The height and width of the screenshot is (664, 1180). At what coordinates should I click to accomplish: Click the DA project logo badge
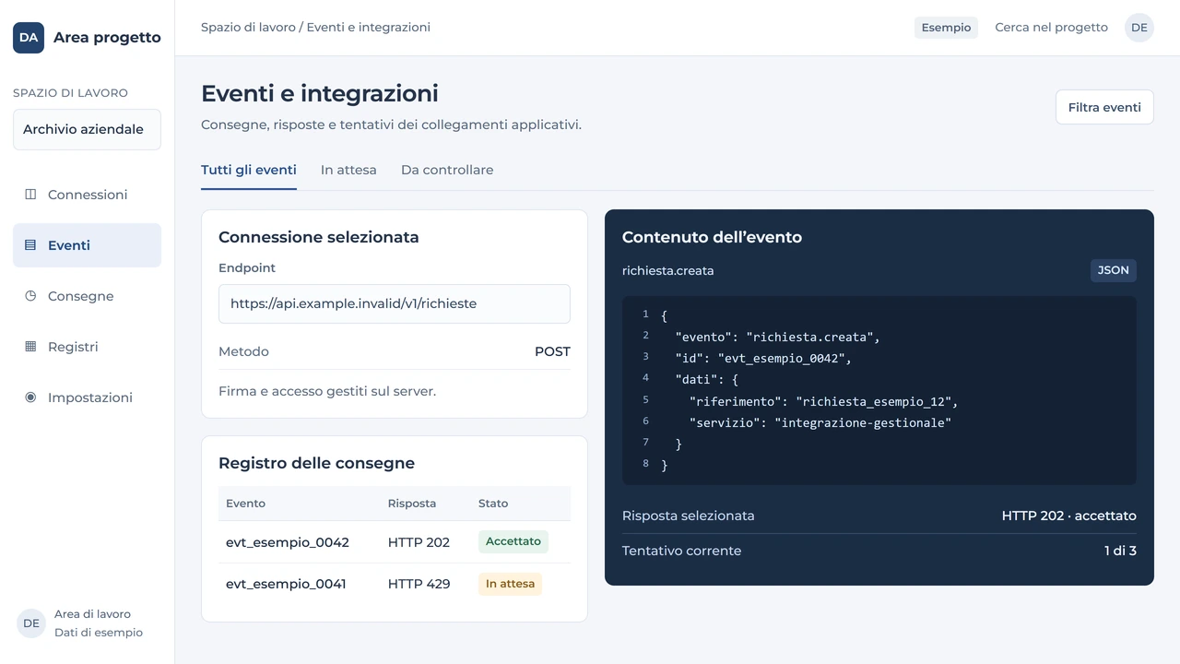(29, 38)
